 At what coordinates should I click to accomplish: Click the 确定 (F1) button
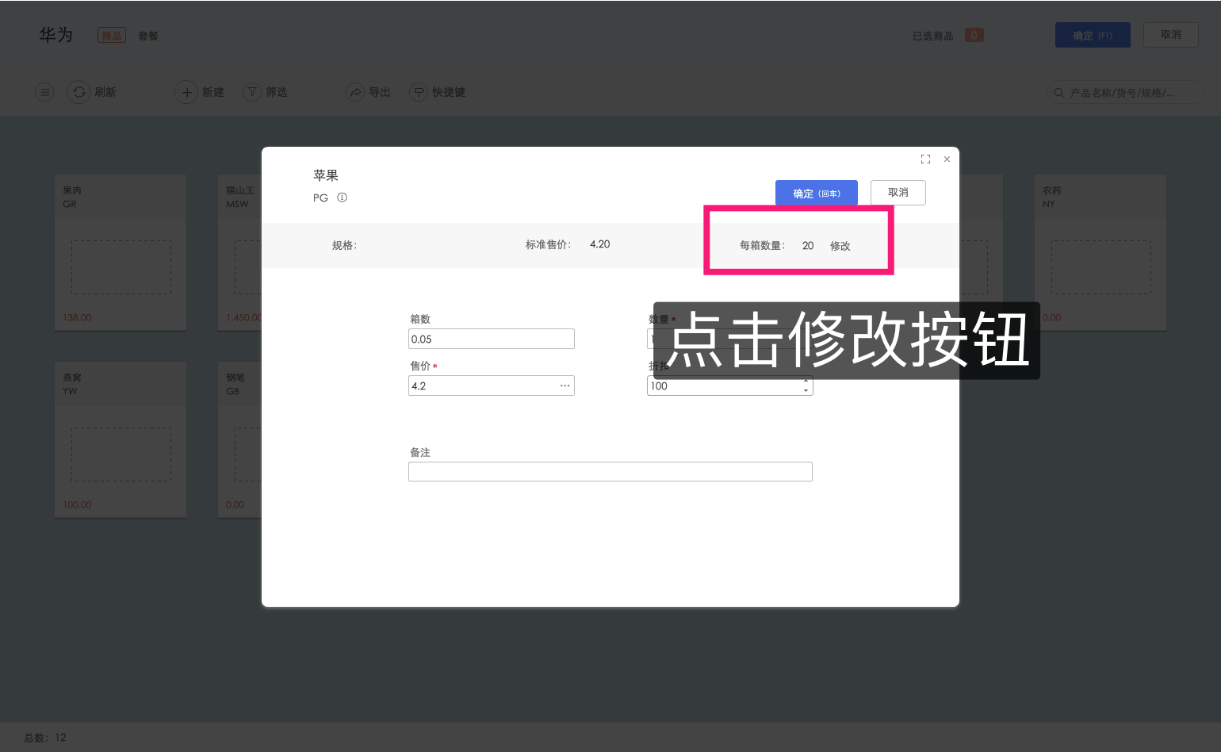(1093, 35)
